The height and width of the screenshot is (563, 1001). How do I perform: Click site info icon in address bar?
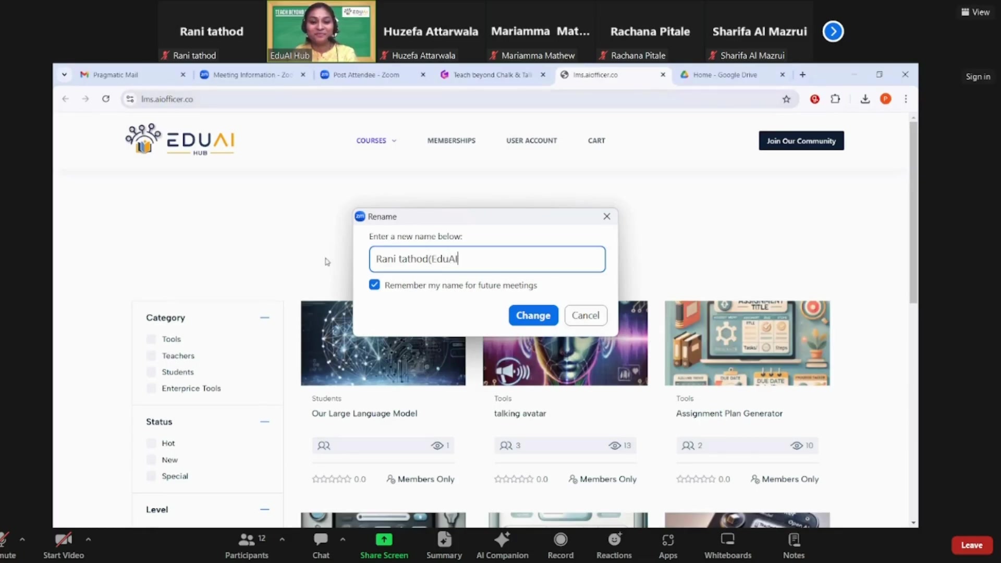coord(130,99)
